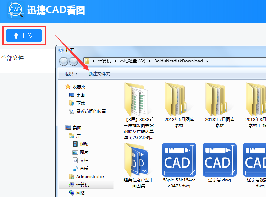The width and height of the screenshot is (266, 197).
Task: Click the top-level 桌面 monitor icon
Action: click(x=68, y=127)
